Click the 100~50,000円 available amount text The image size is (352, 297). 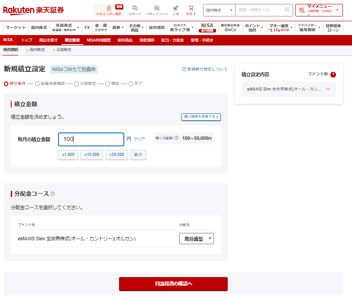[197, 138]
